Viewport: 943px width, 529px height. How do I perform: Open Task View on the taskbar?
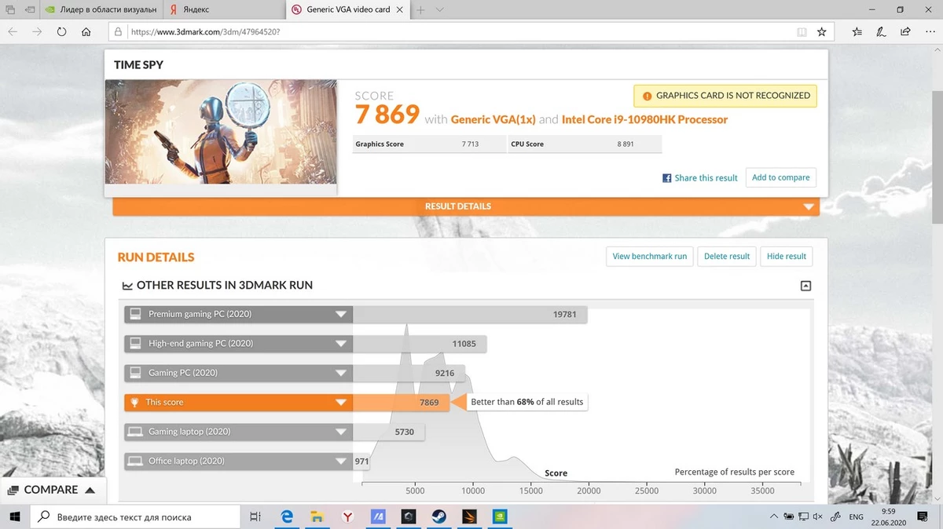[x=255, y=516]
